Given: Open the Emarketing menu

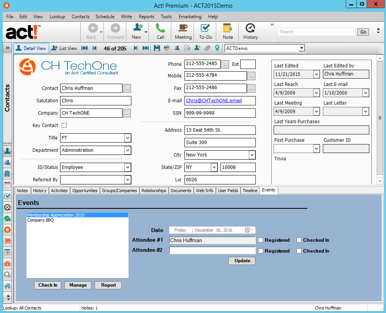Looking at the screenshot, I should [x=190, y=17].
